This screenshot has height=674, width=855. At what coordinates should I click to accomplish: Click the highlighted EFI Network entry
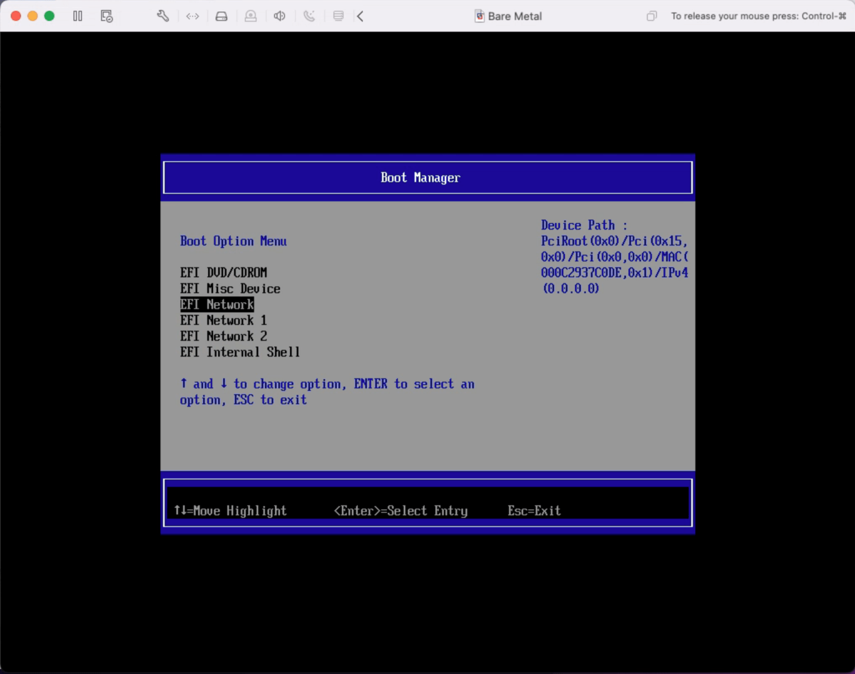217,305
